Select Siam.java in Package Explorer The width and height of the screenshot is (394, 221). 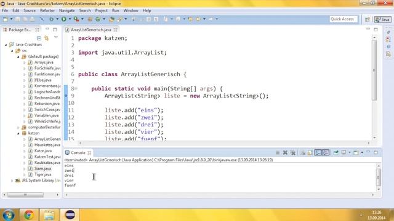tap(42, 169)
